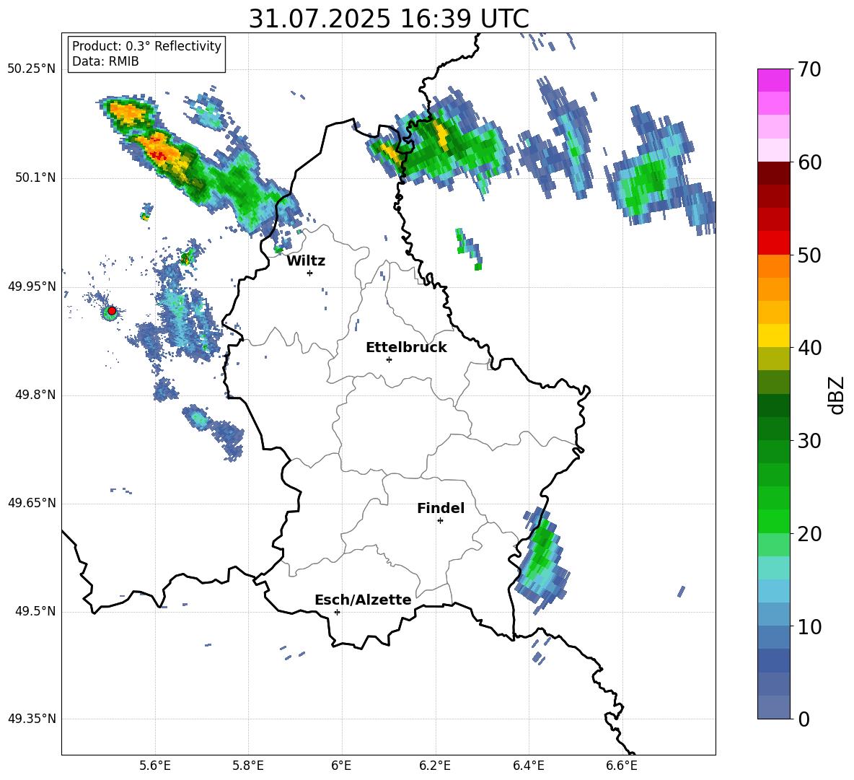The height and width of the screenshot is (780, 854).
Task: Click the Ettelbruck location cross marker
Action: click(x=389, y=359)
